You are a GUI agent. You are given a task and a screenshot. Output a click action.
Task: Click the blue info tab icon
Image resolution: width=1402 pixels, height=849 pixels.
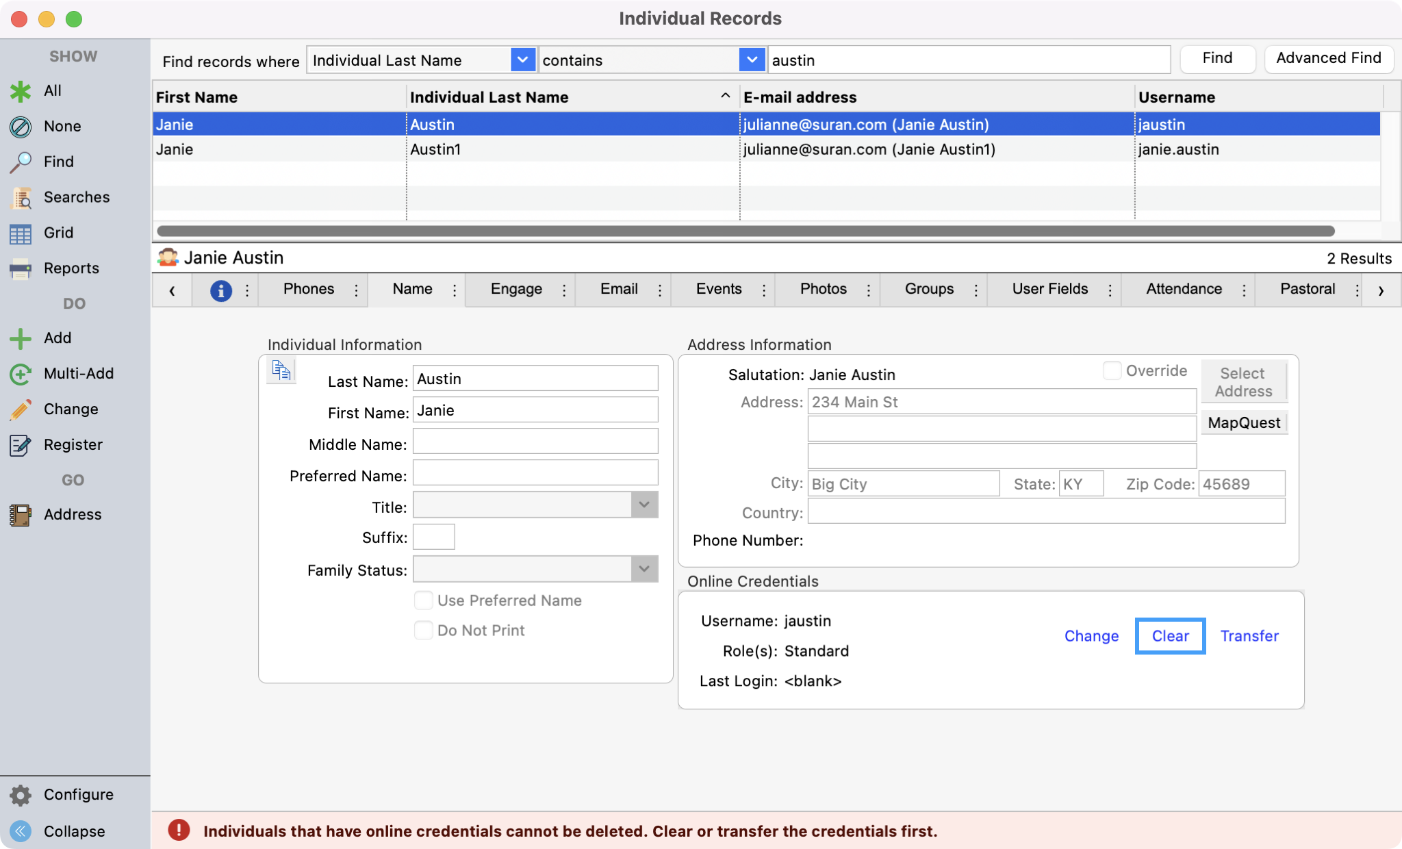click(220, 290)
